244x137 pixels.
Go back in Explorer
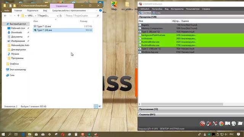click(x=5, y=16)
